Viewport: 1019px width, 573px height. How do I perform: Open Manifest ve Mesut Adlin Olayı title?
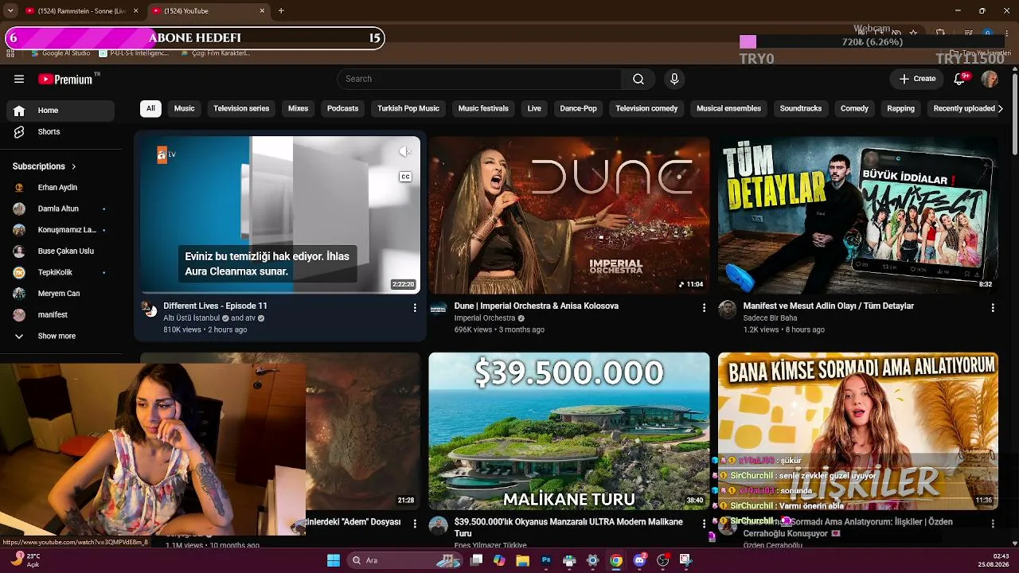click(x=828, y=306)
